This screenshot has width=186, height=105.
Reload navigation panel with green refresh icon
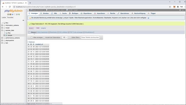(x=19, y=14)
